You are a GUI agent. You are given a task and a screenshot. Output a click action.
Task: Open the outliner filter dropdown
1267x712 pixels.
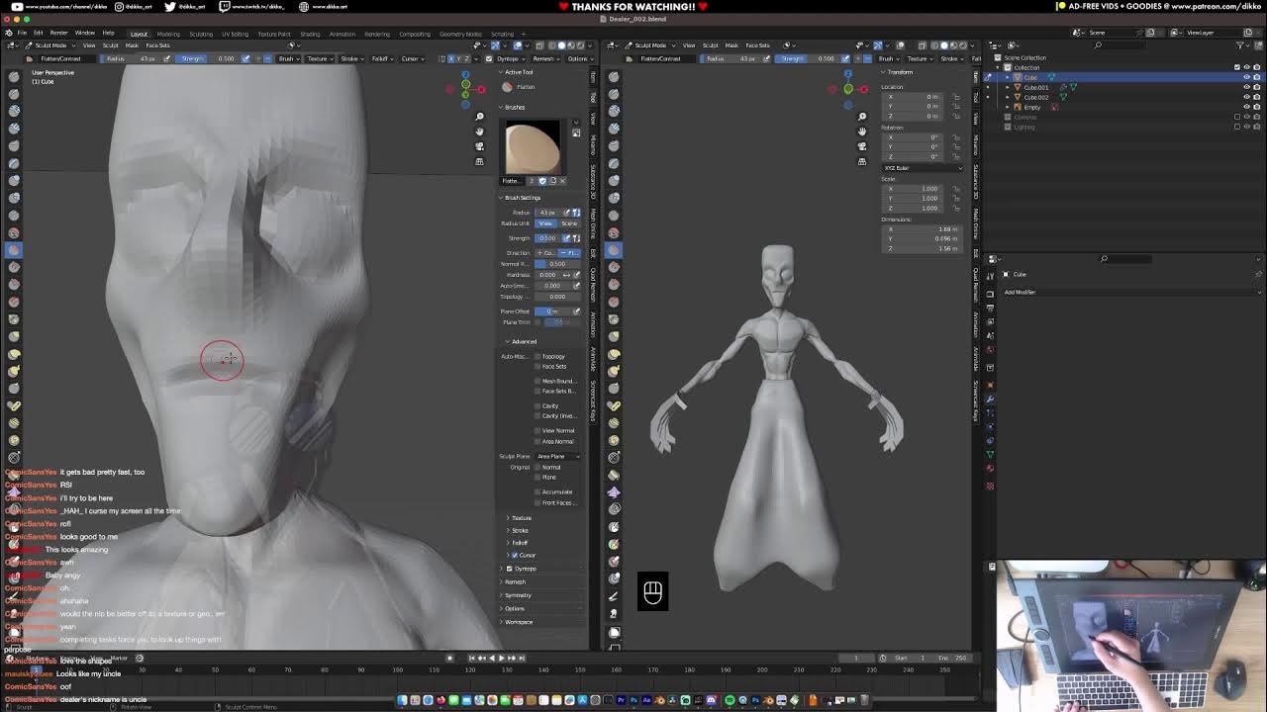(x=1241, y=45)
